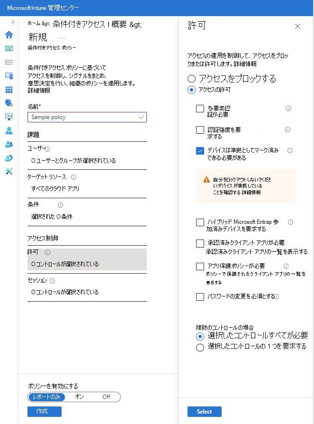The height and width of the screenshot is (424, 314).
Task: Check the アプリ保護ポリシーが必要 checkbox
Action: tap(200, 267)
